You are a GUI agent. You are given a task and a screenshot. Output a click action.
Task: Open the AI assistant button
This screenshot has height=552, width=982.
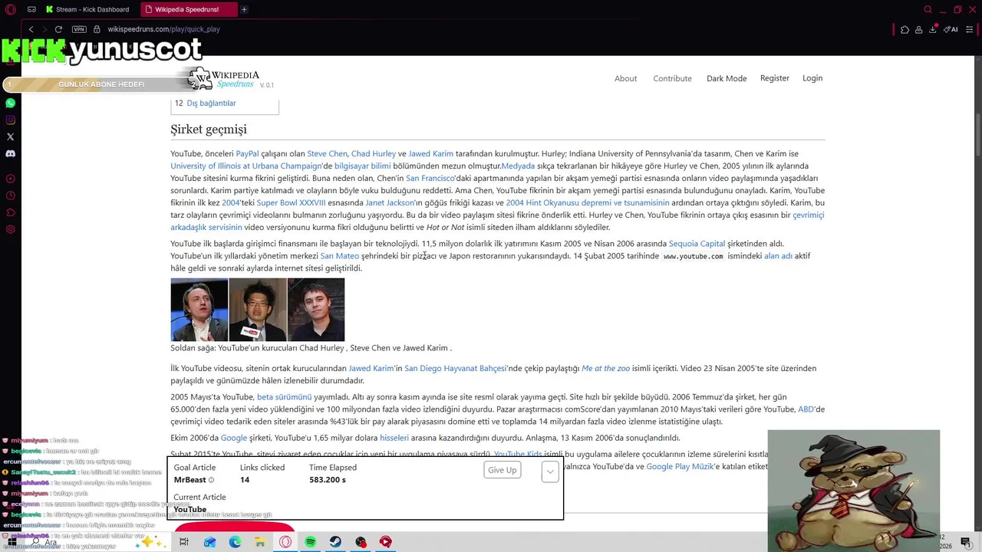pos(951,29)
